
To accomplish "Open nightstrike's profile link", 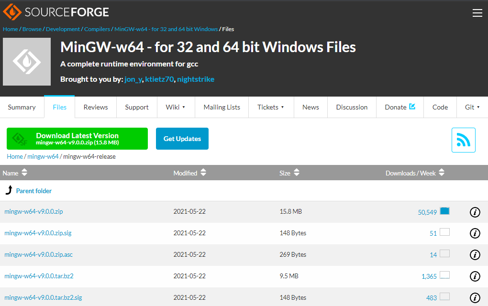I will (196, 79).
